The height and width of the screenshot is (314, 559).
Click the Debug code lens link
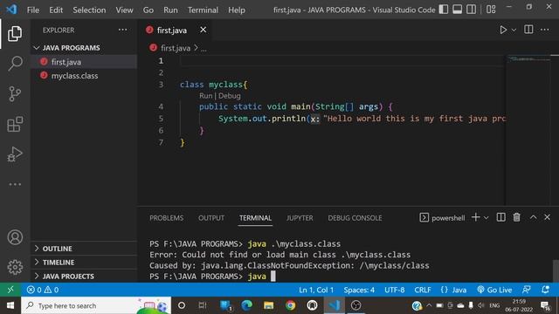229,96
